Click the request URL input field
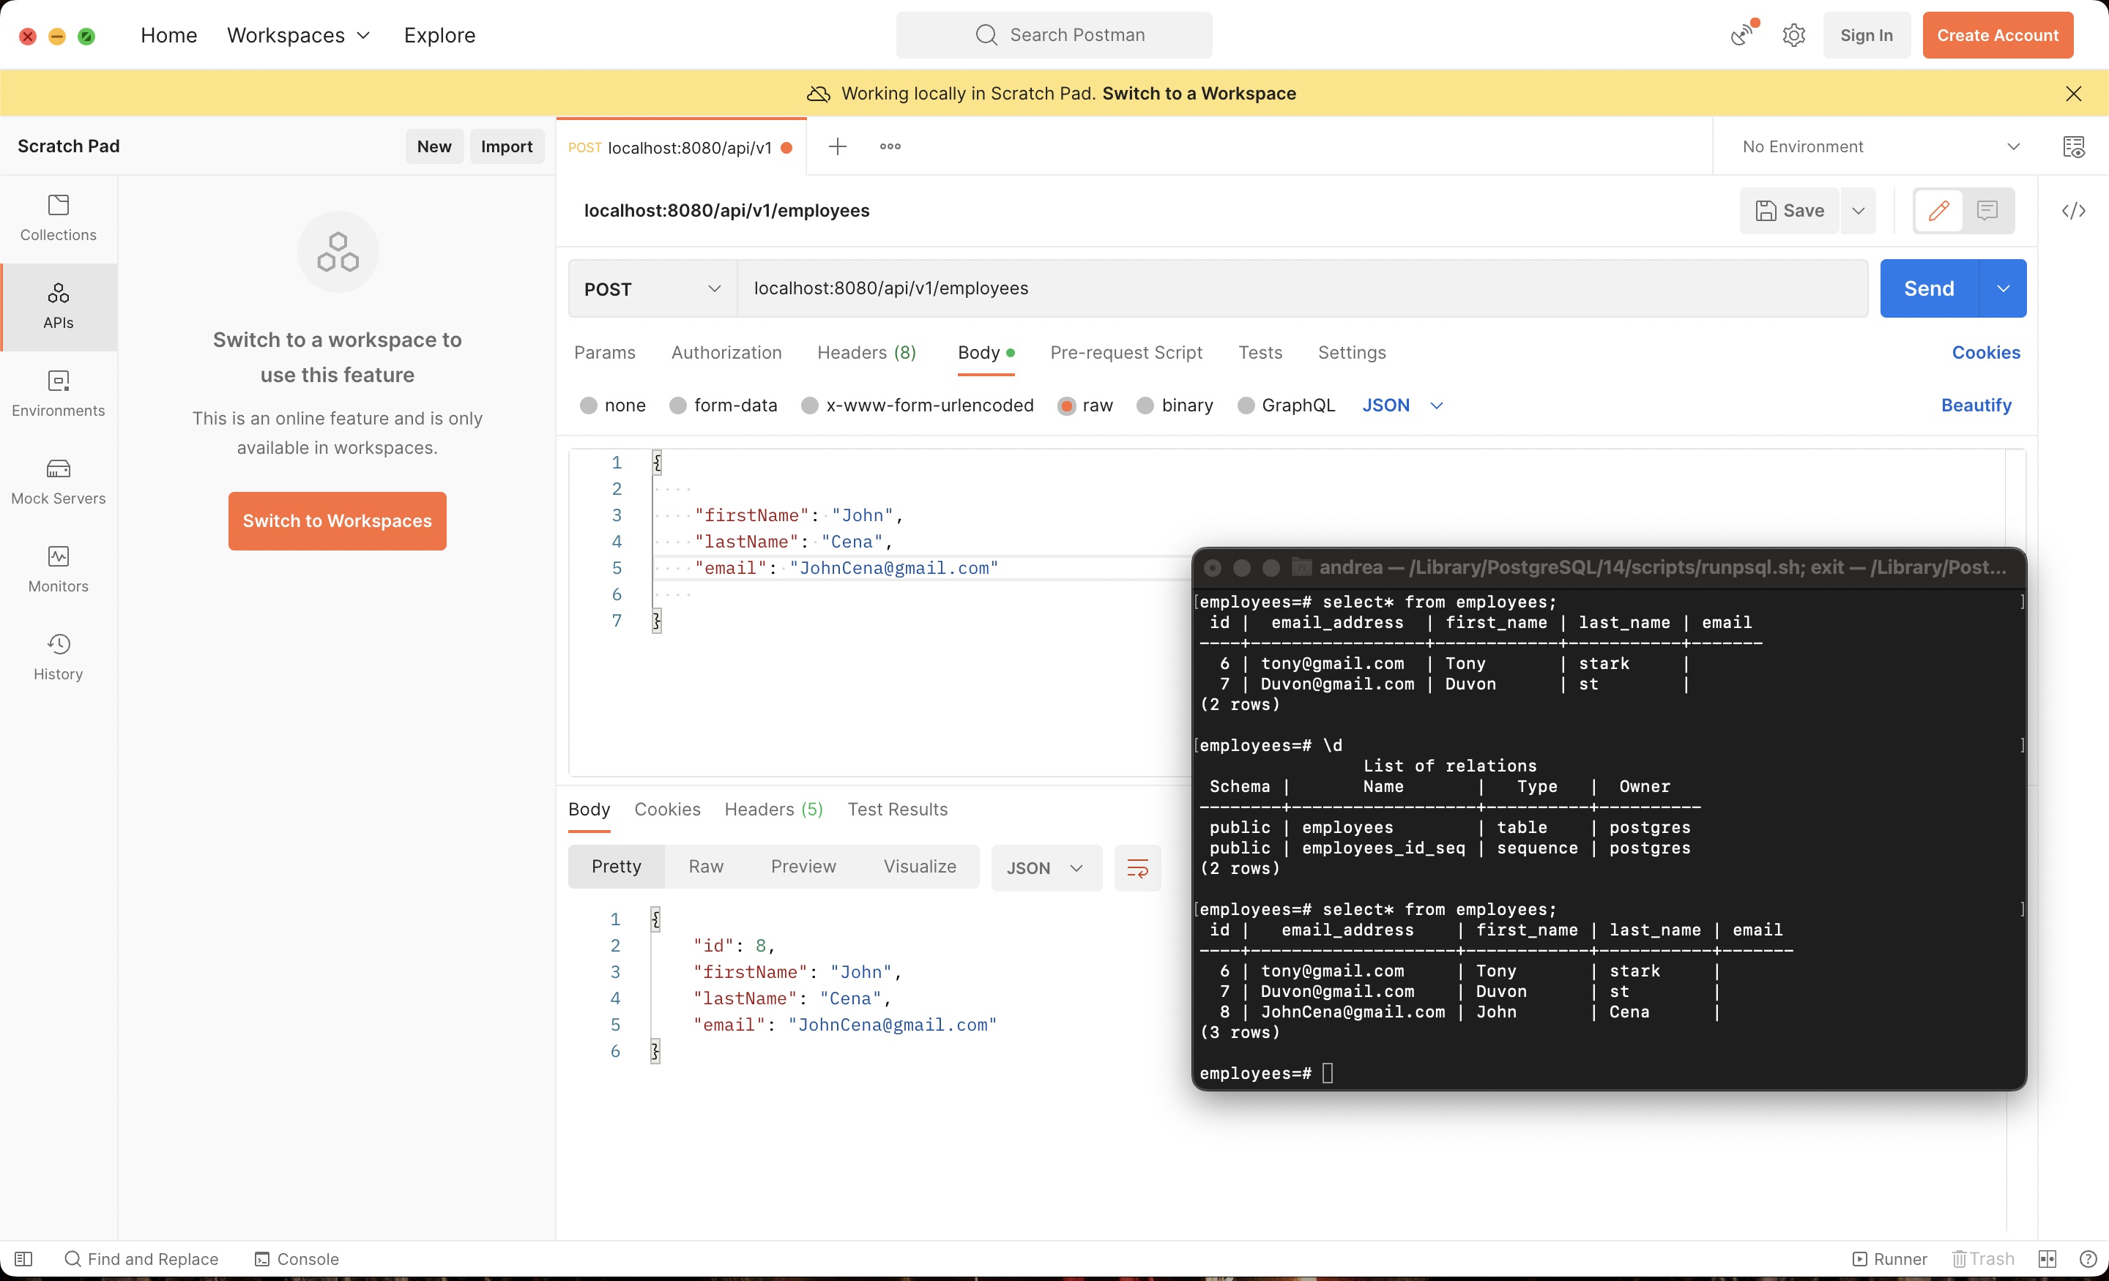This screenshot has width=2109, height=1281. (x=1198, y=288)
